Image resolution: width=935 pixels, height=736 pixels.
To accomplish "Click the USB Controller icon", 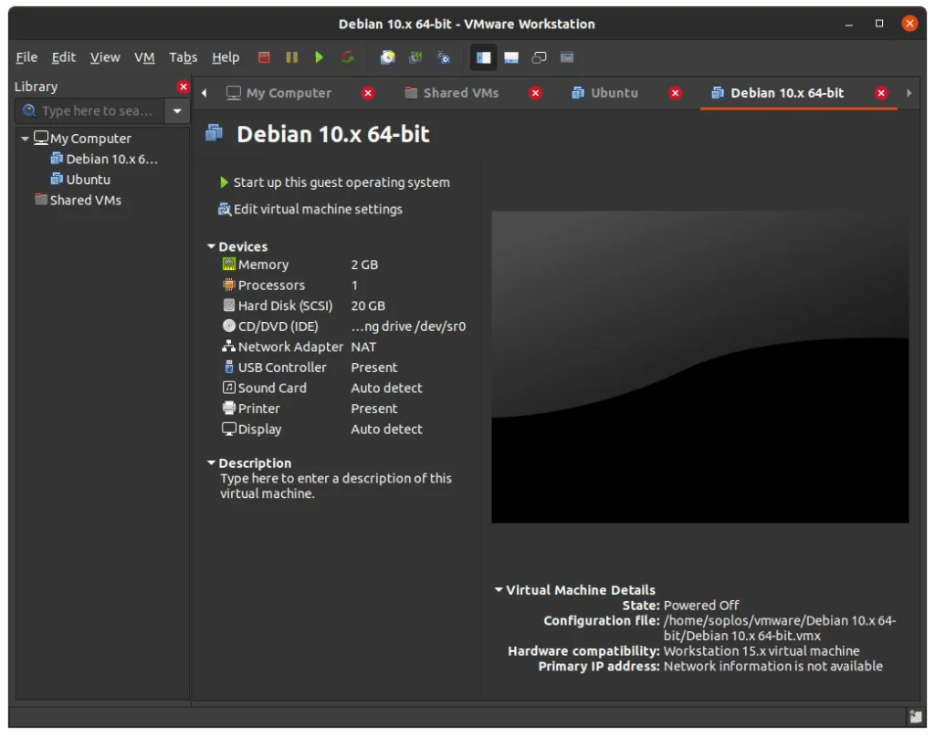I will point(229,367).
